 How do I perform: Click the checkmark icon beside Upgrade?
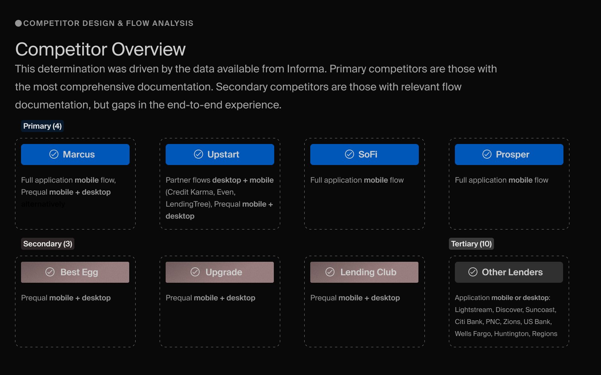click(195, 272)
